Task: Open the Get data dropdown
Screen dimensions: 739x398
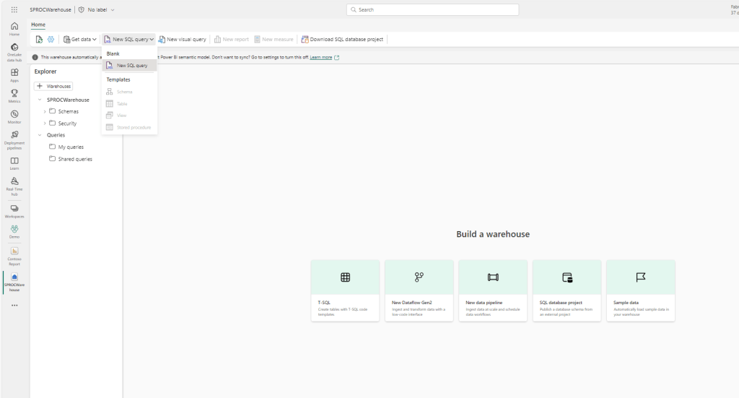Action: click(79, 39)
